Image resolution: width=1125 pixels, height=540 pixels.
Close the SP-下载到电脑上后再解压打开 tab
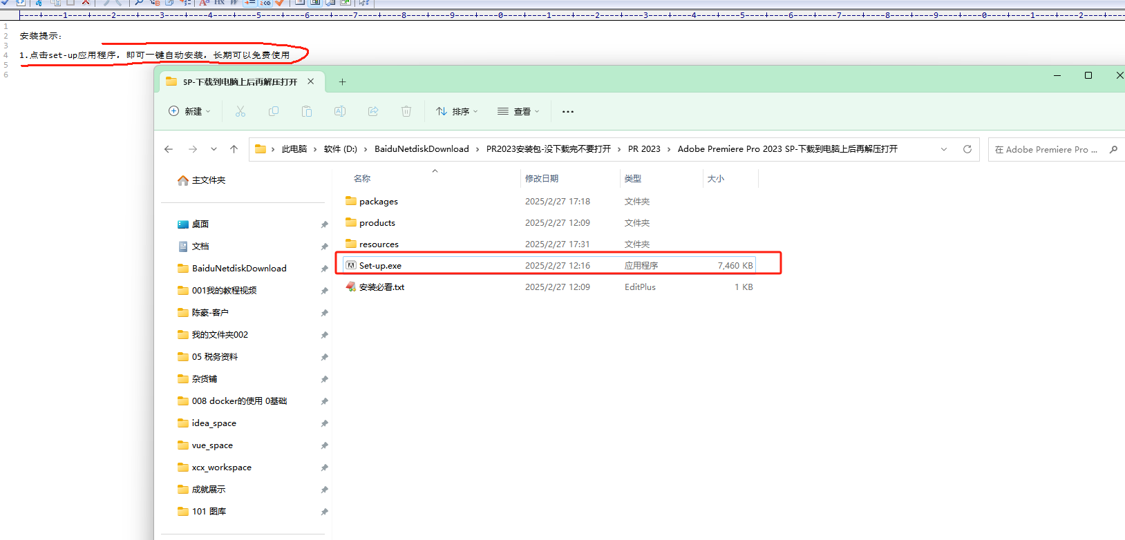[x=311, y=81]
